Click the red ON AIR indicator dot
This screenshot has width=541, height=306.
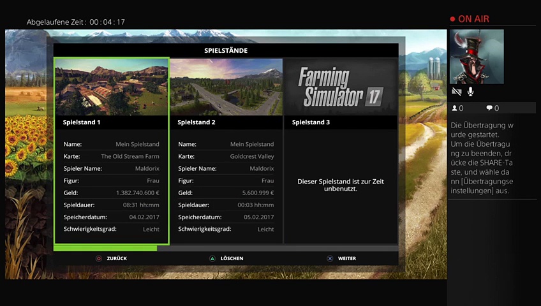click(x=453, y=19)
